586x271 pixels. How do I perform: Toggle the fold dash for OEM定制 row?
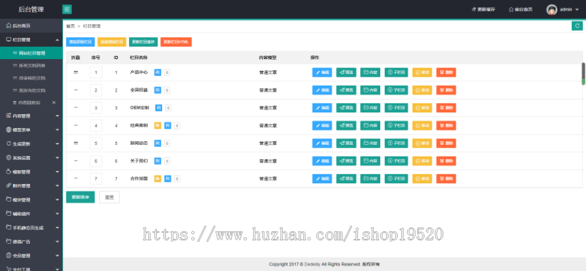coord(76,108)
